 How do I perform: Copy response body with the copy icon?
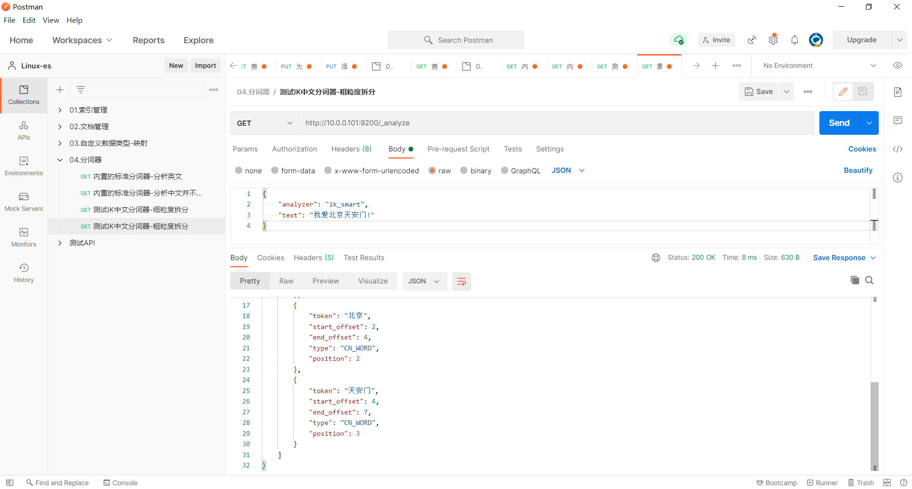(x=855, y=280)
